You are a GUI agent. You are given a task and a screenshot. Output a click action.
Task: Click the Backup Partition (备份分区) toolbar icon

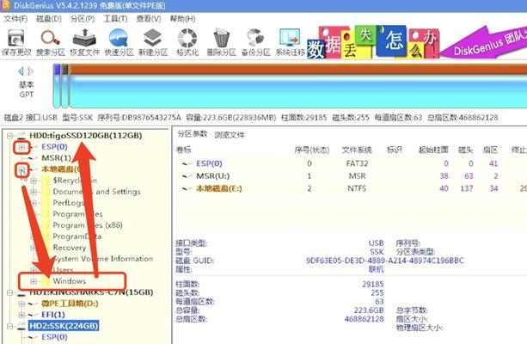tap(255, 42)
